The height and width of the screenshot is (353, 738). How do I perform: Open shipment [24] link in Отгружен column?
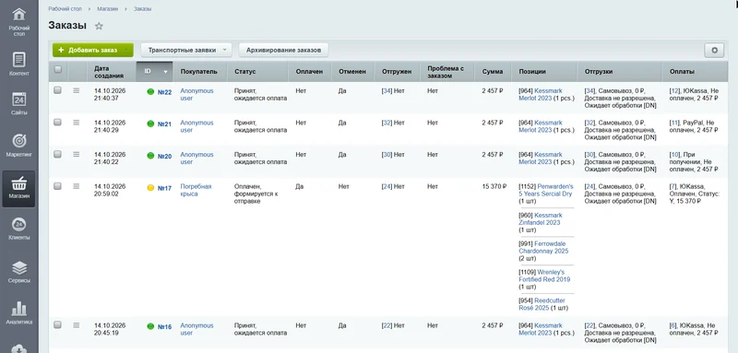(x=387, y=186)
